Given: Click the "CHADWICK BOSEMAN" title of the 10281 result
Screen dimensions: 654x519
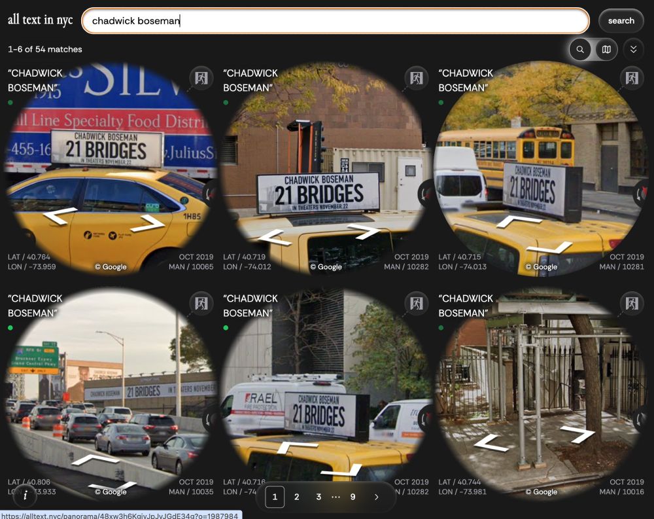Looking at the screenshot, I should [466, 80].
